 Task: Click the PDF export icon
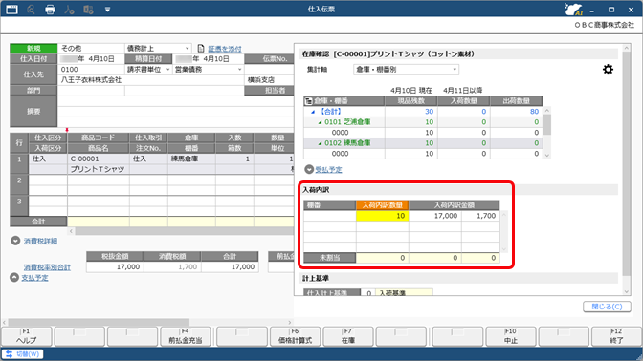[x=69, y=9]
